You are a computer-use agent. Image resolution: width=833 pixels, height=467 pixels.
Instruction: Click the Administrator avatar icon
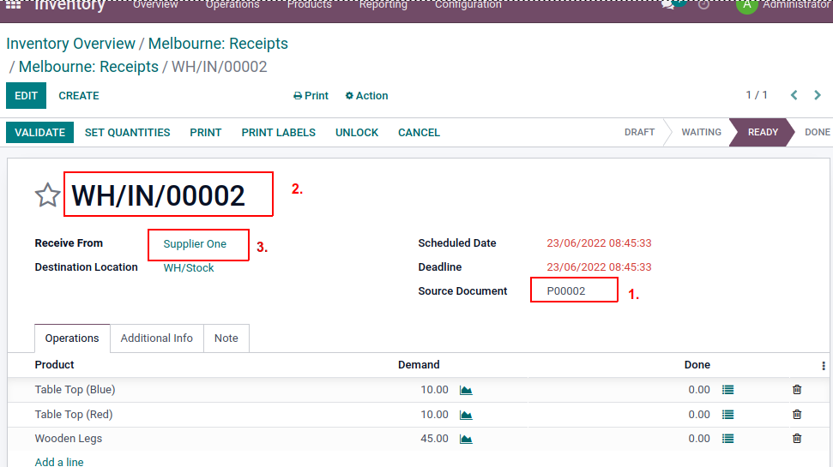click(x=746, y=5)
